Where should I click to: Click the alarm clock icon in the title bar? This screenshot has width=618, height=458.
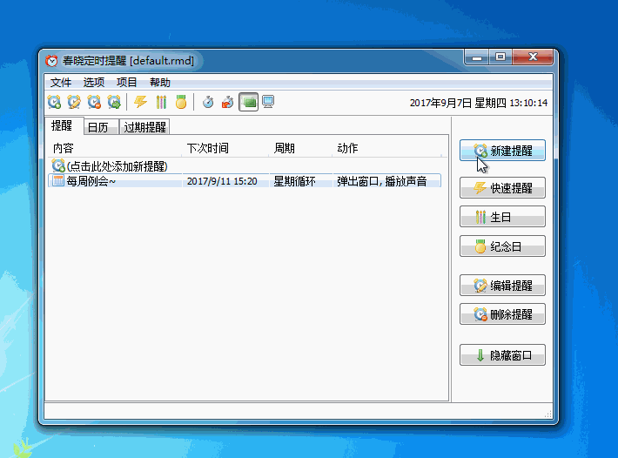pos(51,61)
